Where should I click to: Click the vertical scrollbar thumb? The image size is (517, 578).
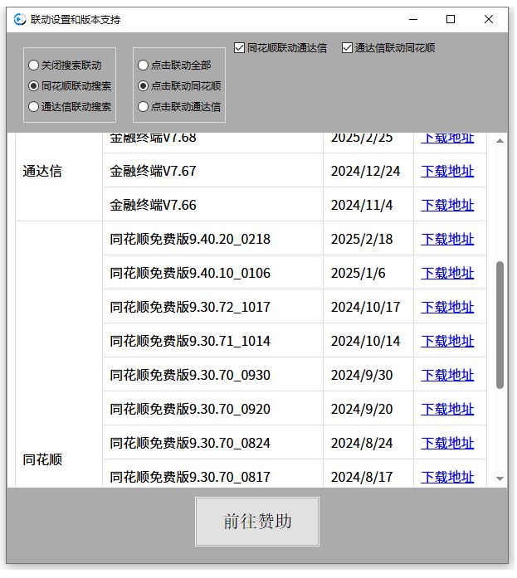pos(500,325)
